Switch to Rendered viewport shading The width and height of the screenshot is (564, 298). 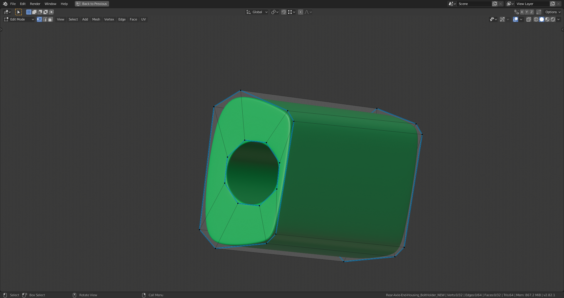[553, 19]
